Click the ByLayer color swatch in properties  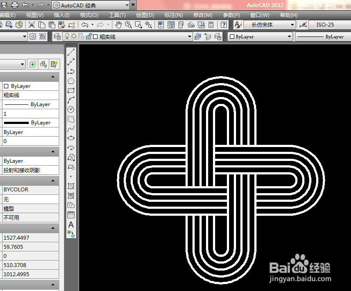click(x=6, y=86)
